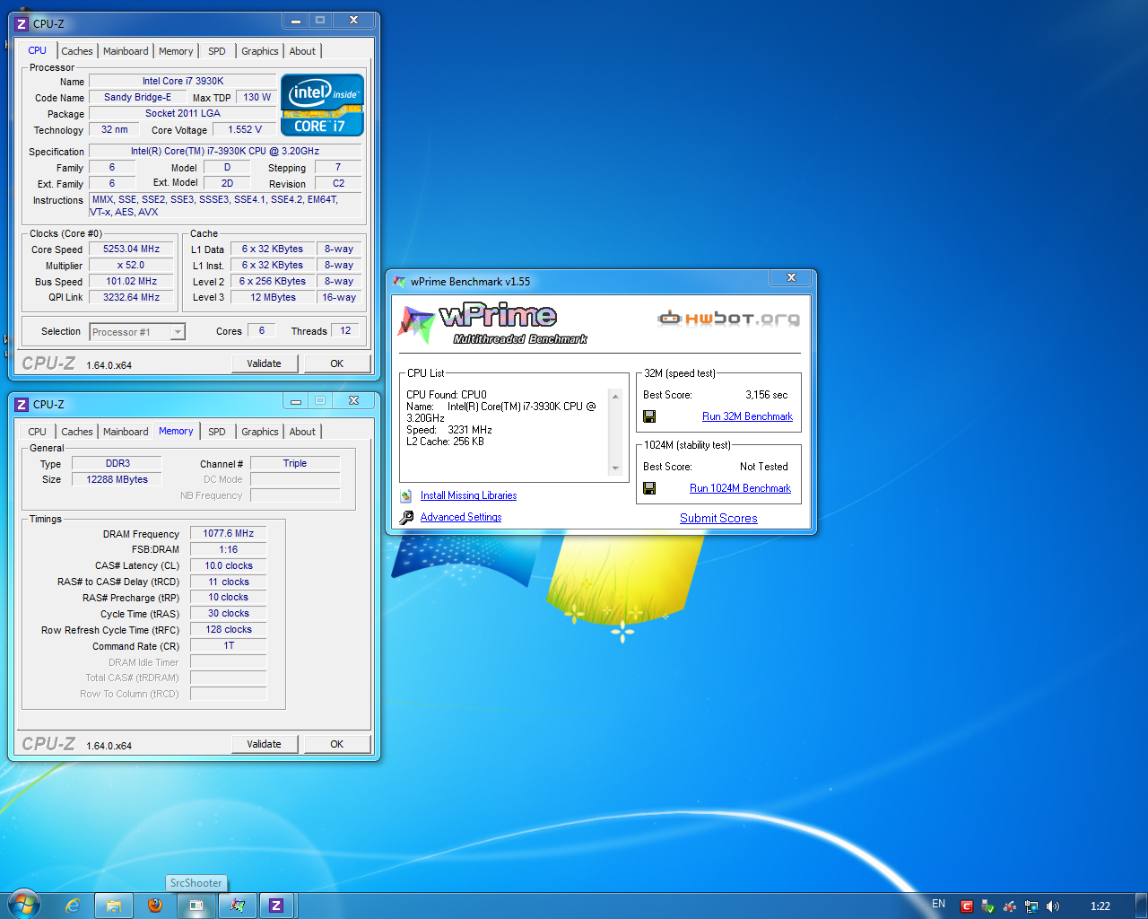The width and height of the screenshot is (1148, 919).
Task: Switch to CPU-Z via its taskbar button
Action: click(x=276, y=906)
